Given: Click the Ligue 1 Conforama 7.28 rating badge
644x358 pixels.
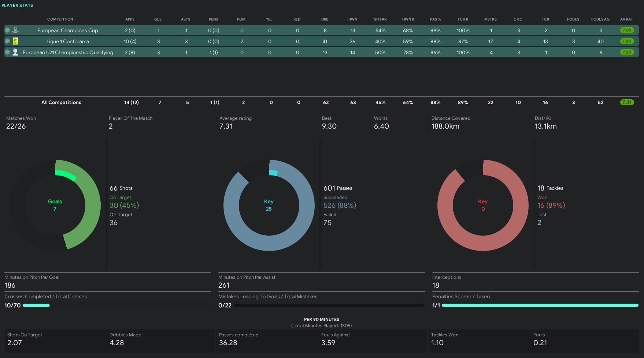Looking at the screenshot, I should [x=626, y=41].
